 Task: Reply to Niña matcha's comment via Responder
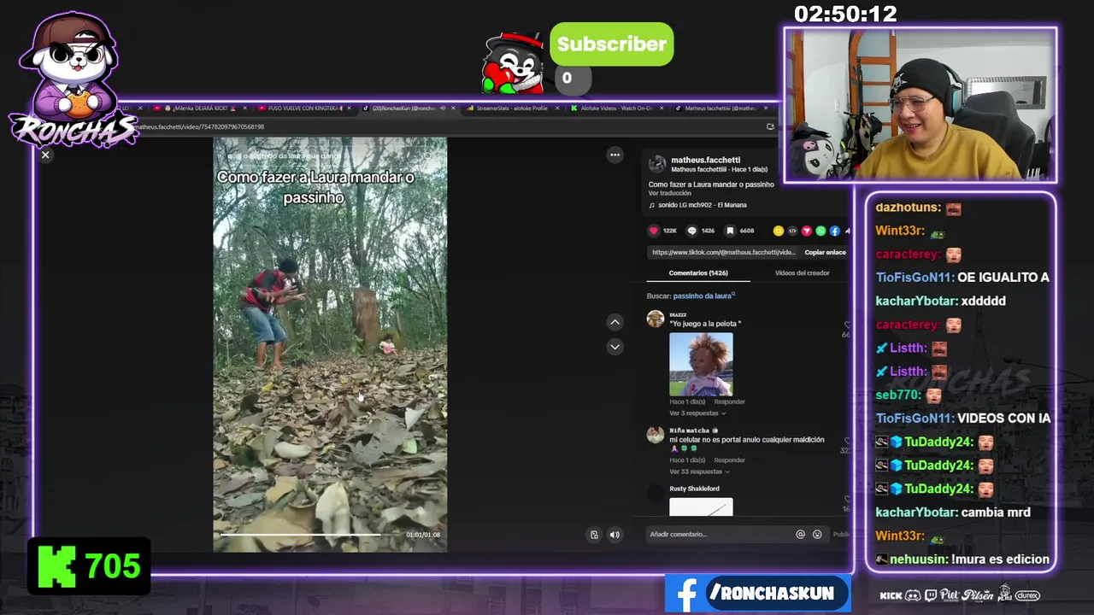pyautogui.click(x=730, y=460)
